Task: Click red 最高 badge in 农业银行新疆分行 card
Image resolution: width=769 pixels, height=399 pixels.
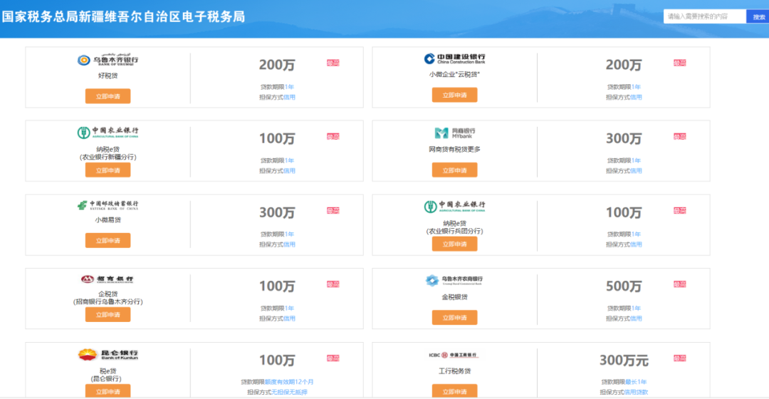Action: [333, 136]
